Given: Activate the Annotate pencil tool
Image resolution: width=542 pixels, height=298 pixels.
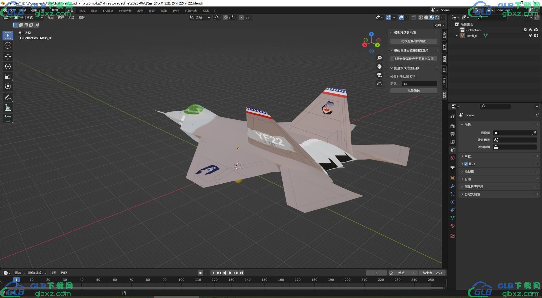Looking at the screenshot, I should pyautogui.click(x=8, y=98).
